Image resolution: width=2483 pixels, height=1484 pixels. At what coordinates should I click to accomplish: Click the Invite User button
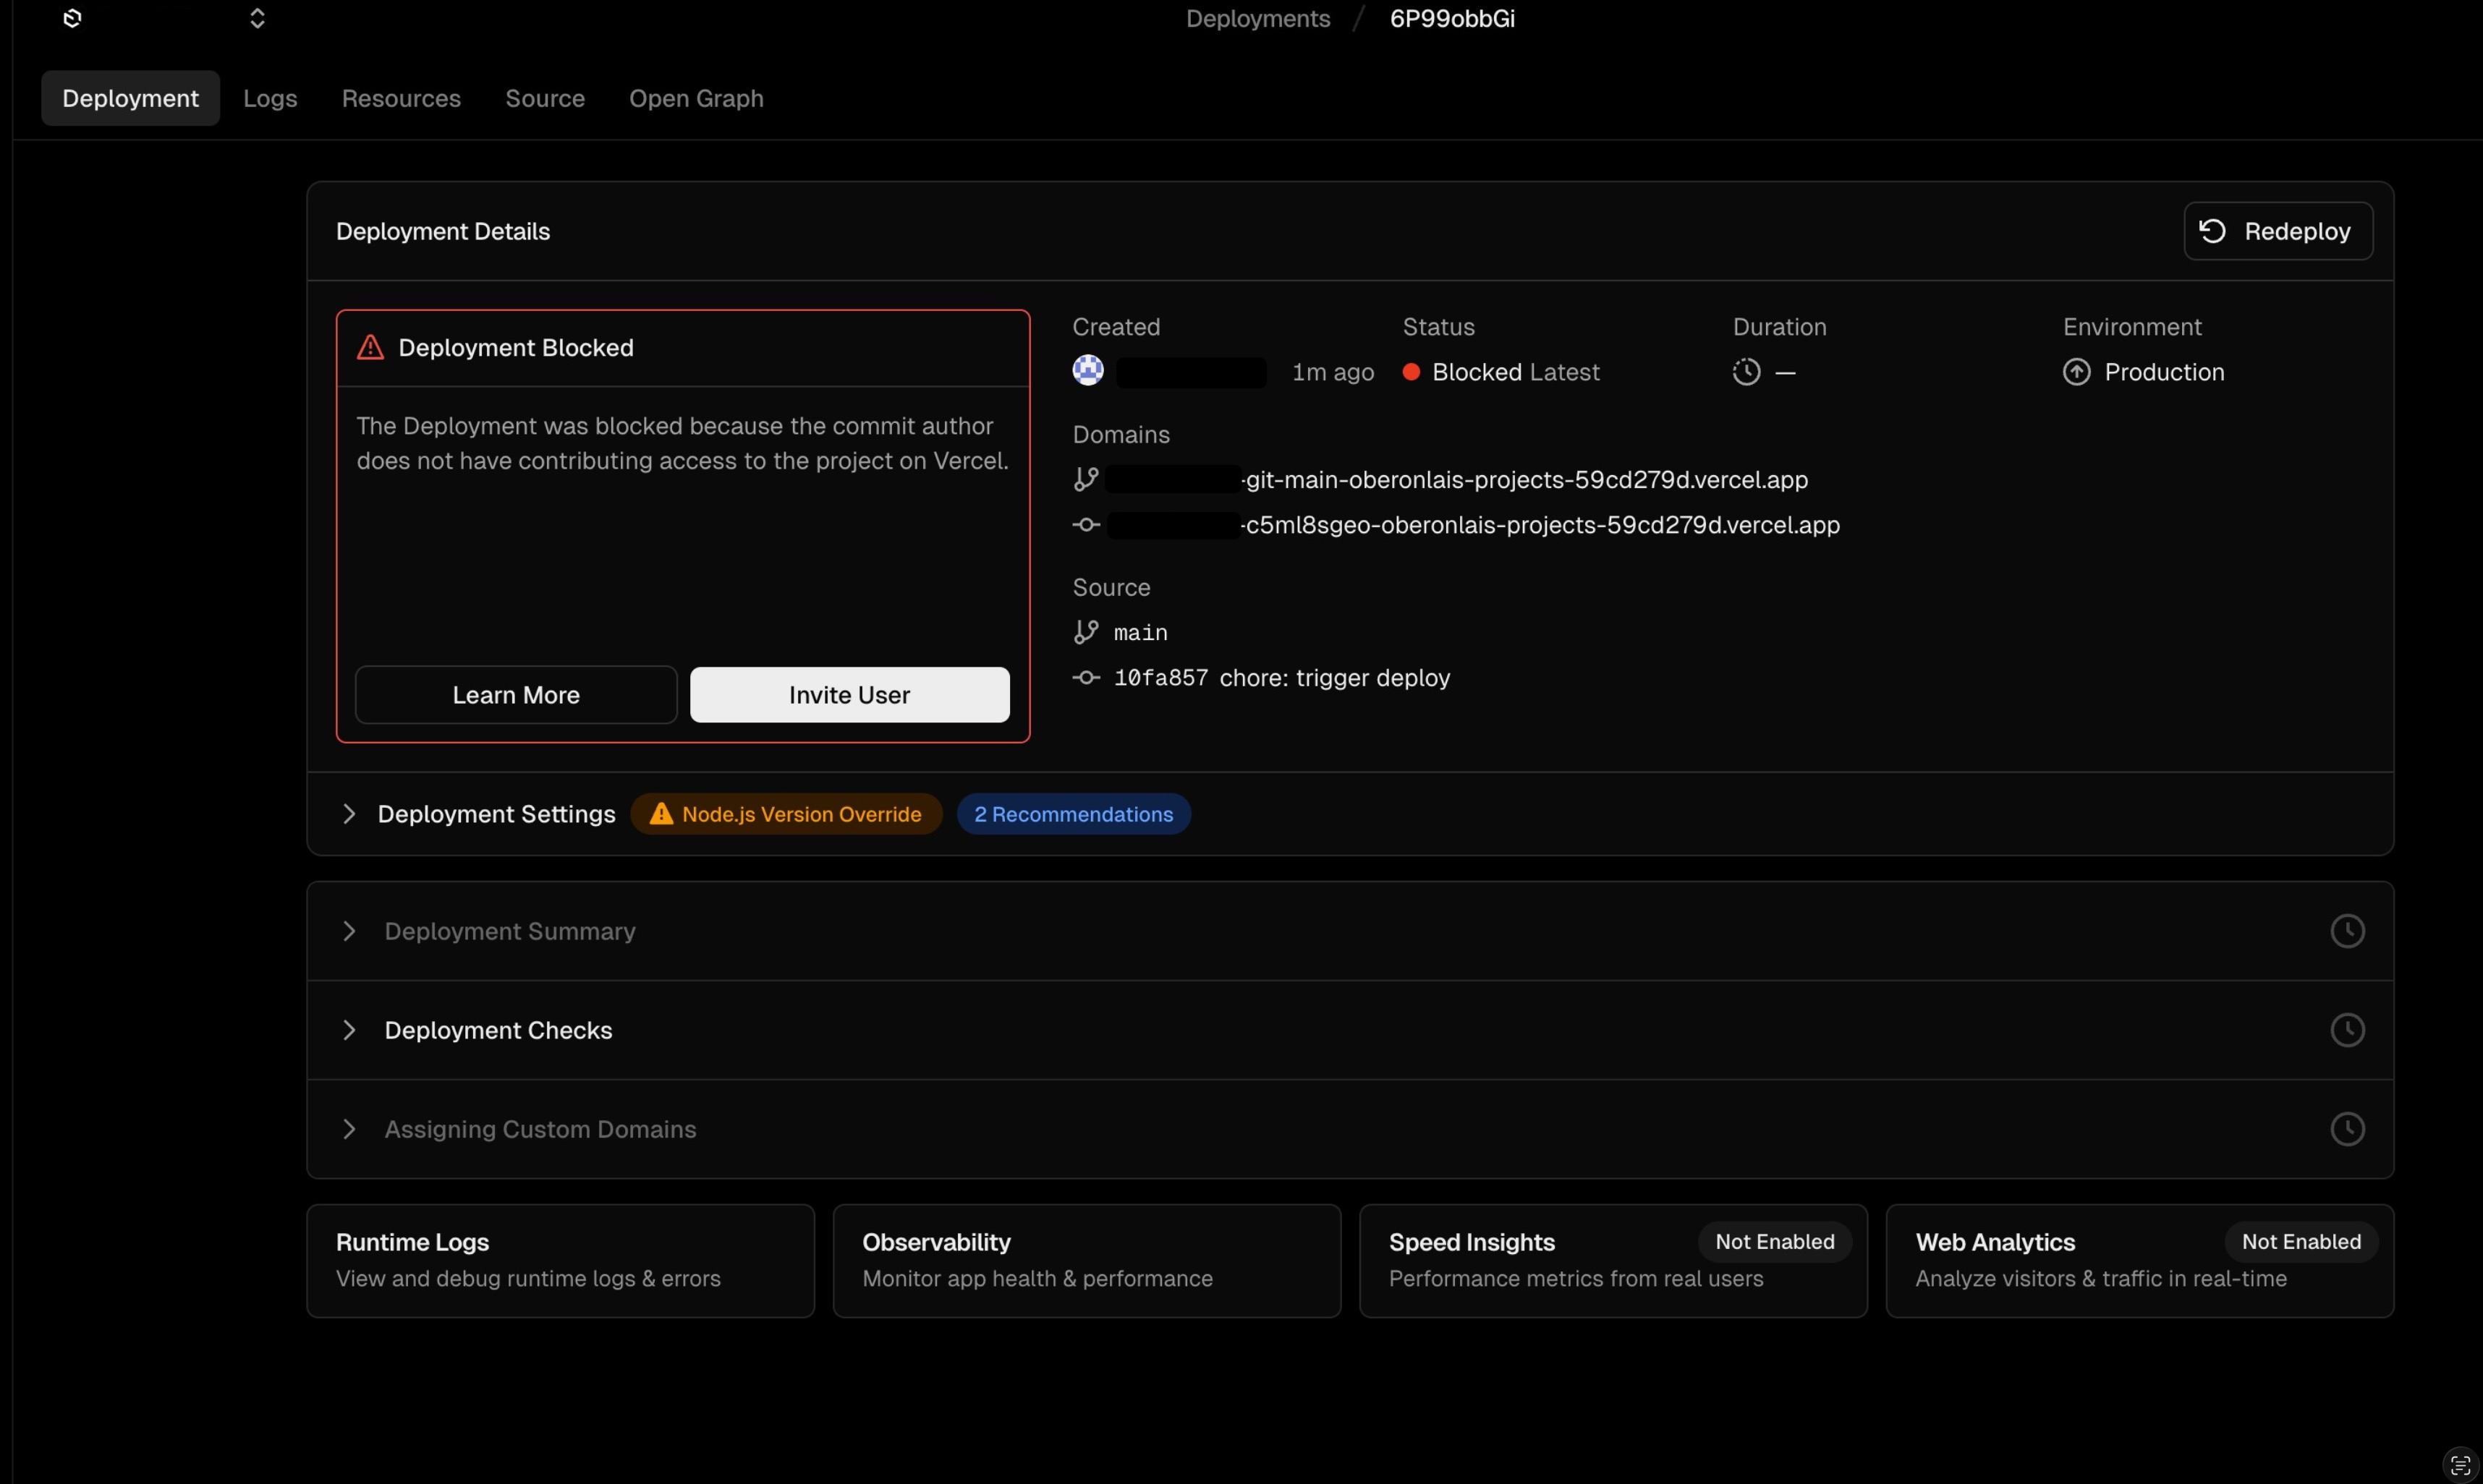coord(849,695)
